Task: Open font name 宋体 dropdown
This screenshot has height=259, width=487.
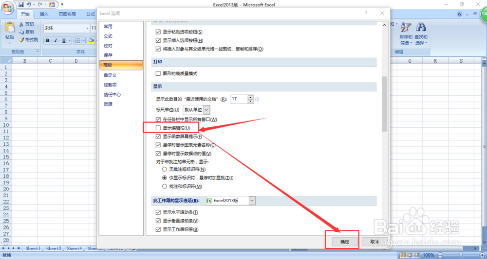Action: (x=87, y=28)
